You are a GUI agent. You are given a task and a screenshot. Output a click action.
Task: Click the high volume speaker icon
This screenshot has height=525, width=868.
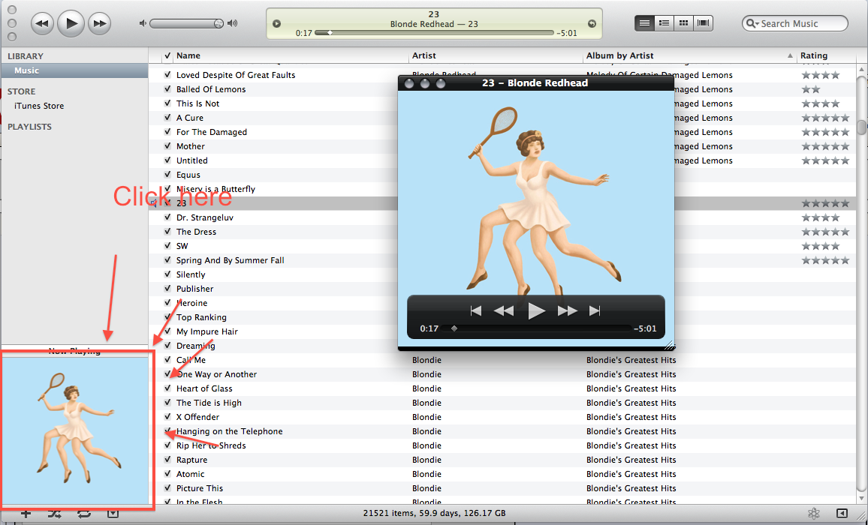pos(233,23)
